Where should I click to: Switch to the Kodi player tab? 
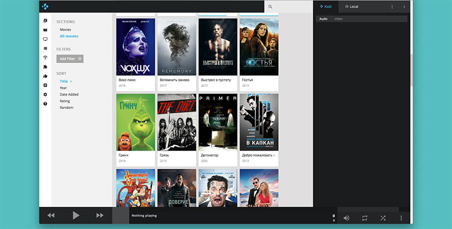326,6
